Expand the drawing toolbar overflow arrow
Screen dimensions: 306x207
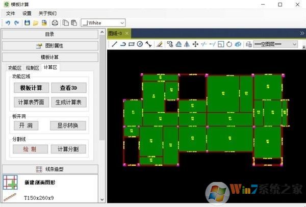point(303,47)
